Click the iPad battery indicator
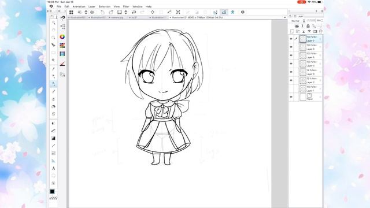 319,2
